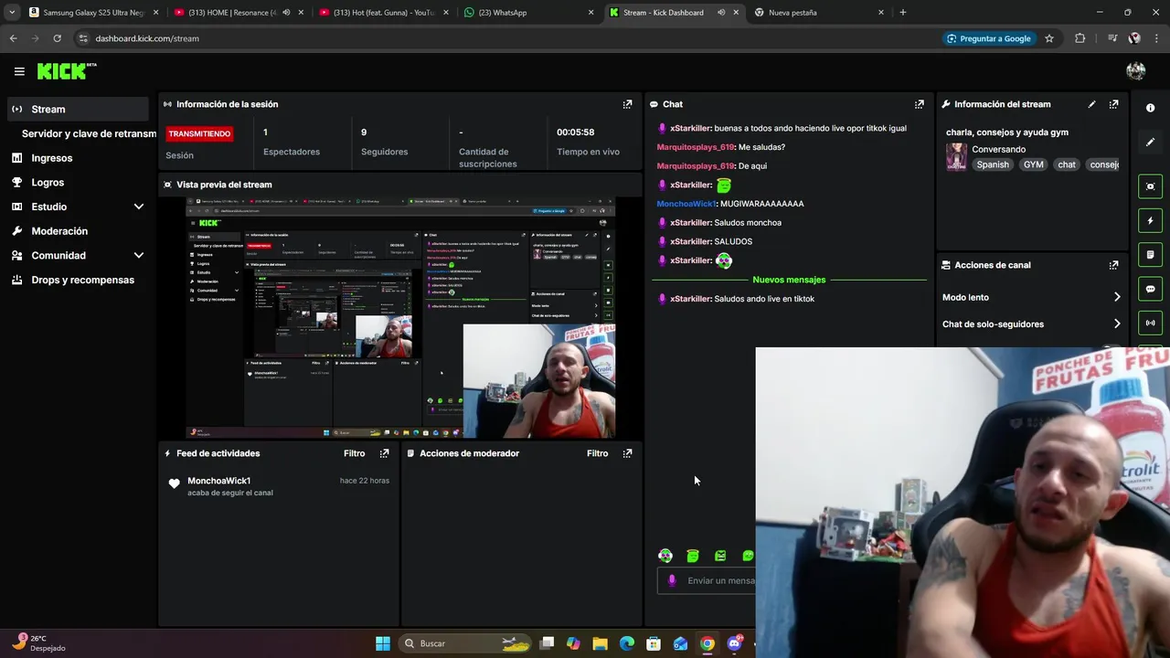Viewport: 1170px width, 658px height.
Task: Select Stream in the sidebar
Action: pyautogui.click(x=78, y=109)
